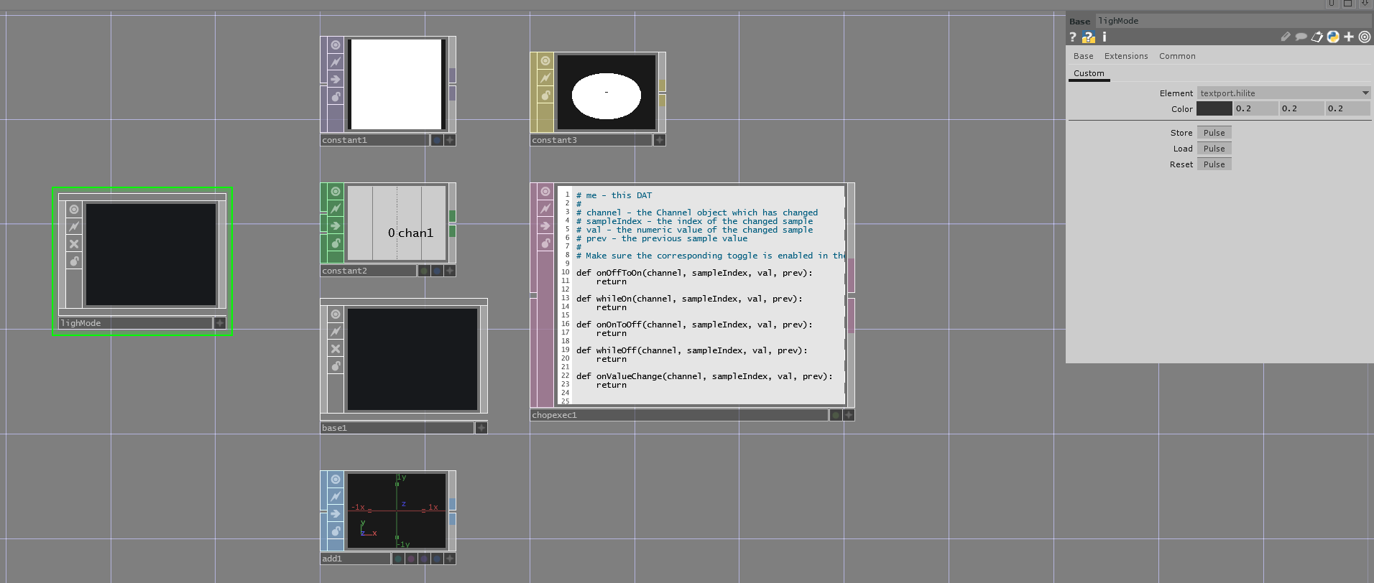The height and width of the screenshot is (583, 1374).
Task: Open Python help icon in parameter panel
Action: click(1089, 37)
